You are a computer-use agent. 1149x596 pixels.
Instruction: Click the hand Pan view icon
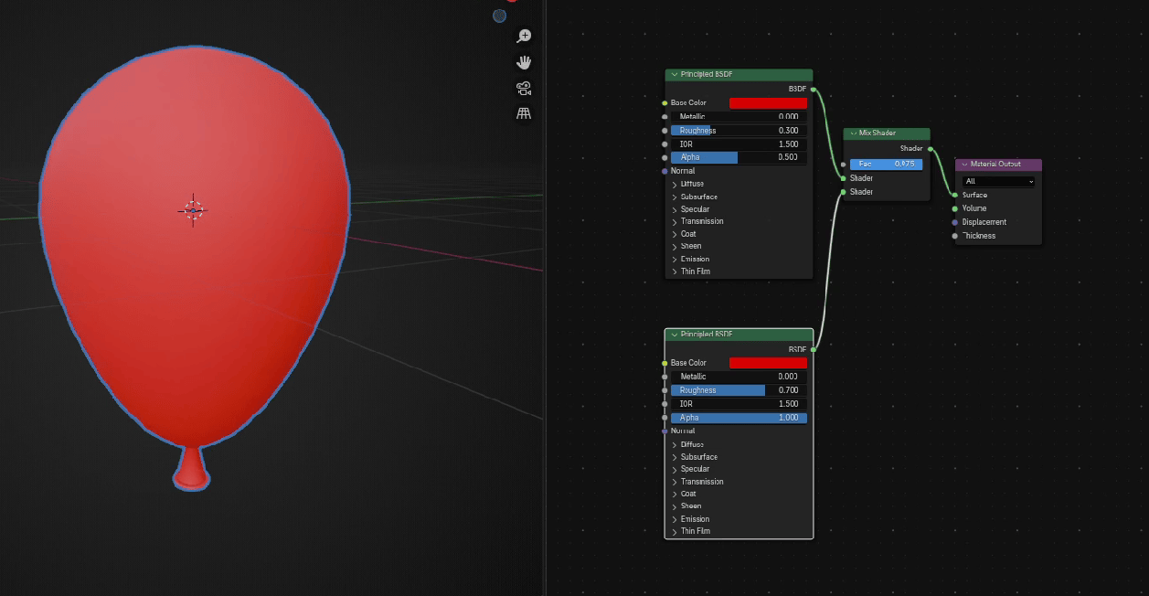pyautogui.click(x=524, y=62)
